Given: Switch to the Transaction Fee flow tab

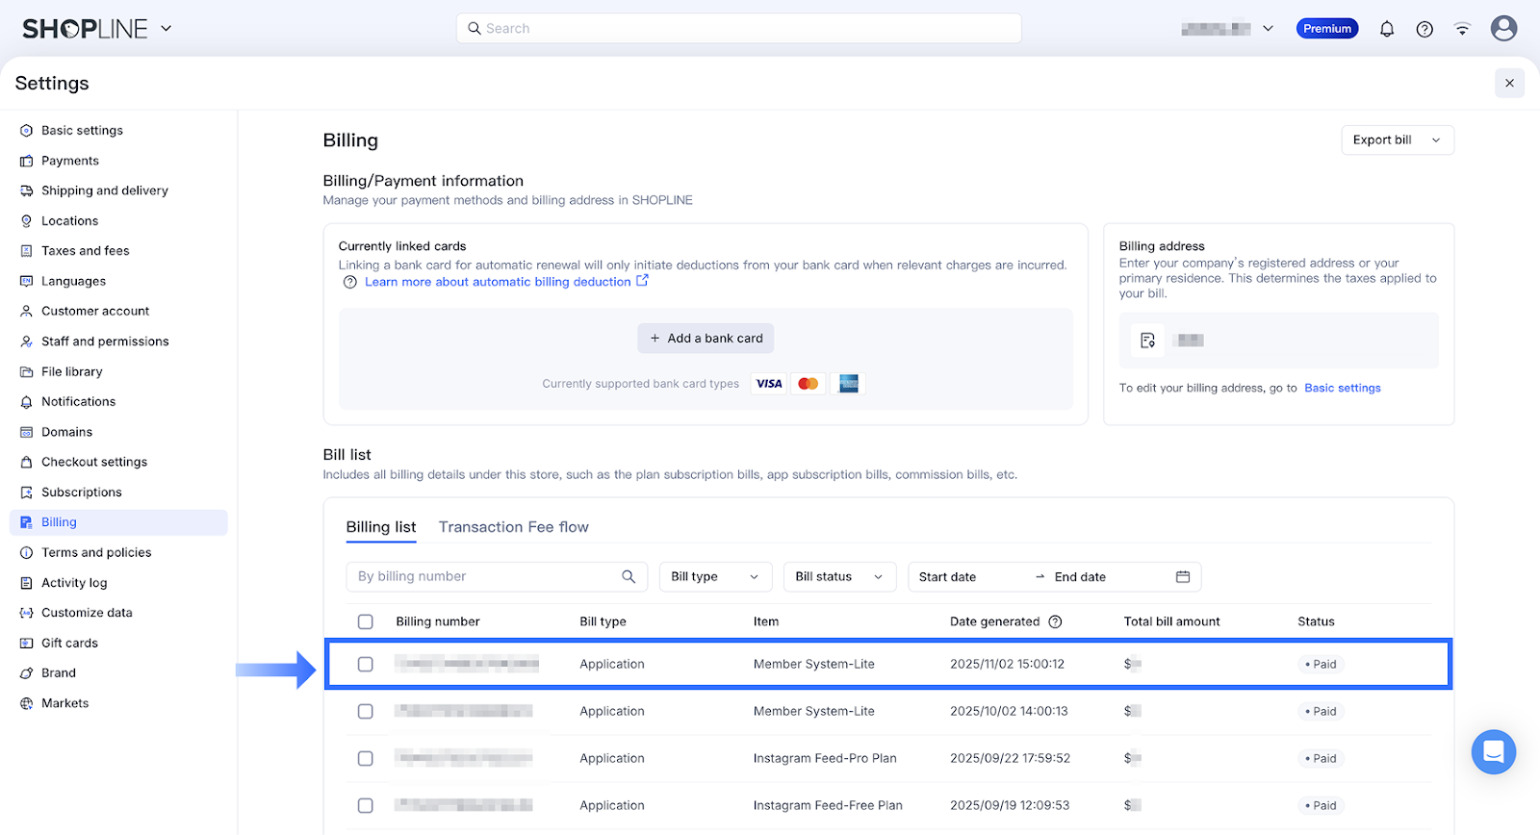Looking at the screenshot, I should click(x=513, y=527).
